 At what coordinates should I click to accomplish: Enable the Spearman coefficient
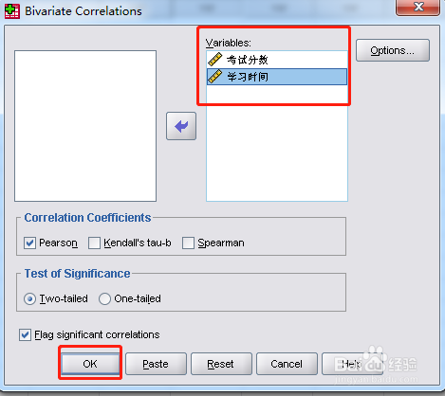[188, 243]
